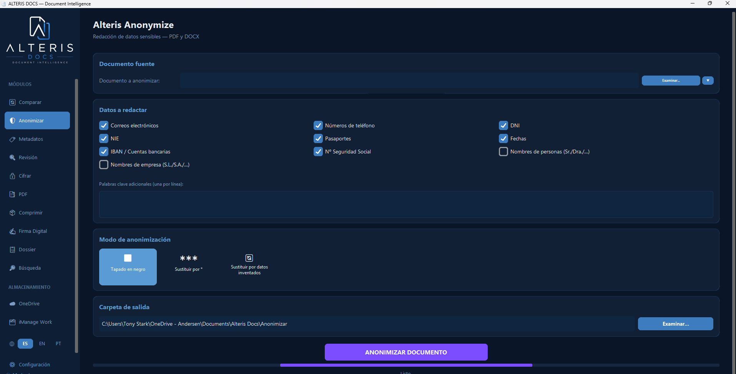
Task: Click the Comparar module icon
Action: (x=12, y=102)
